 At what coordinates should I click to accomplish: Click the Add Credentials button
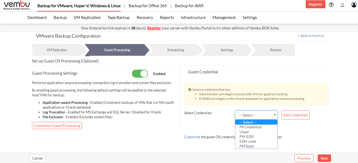(296, 115)
